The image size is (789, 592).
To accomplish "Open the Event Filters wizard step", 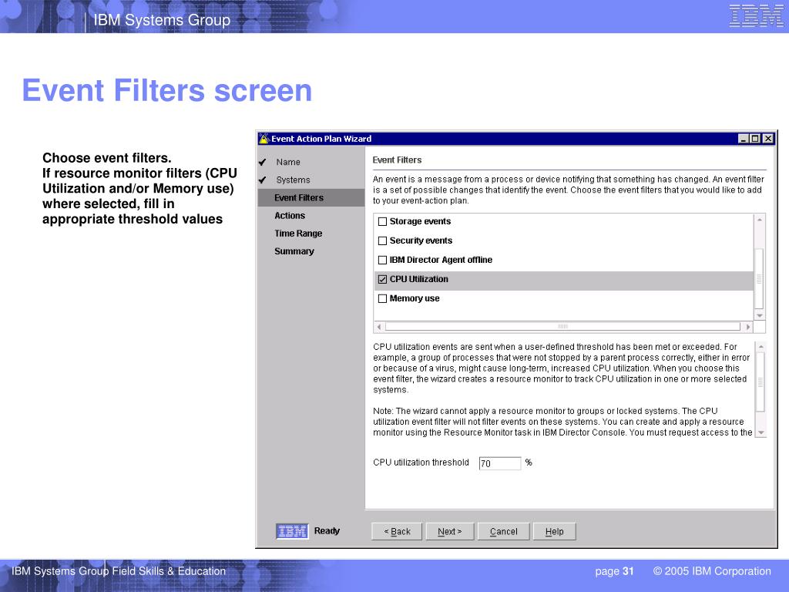I will pyautogui.click(x=311, y=198).
